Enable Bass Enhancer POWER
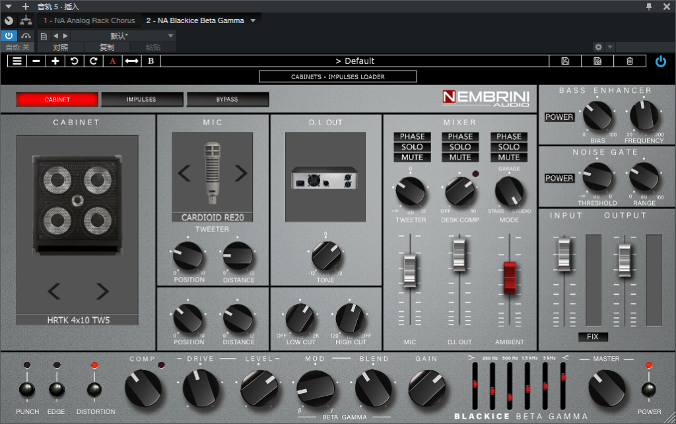Image resolution: width=676 pixels, height=424 pixels. [559, 117]
